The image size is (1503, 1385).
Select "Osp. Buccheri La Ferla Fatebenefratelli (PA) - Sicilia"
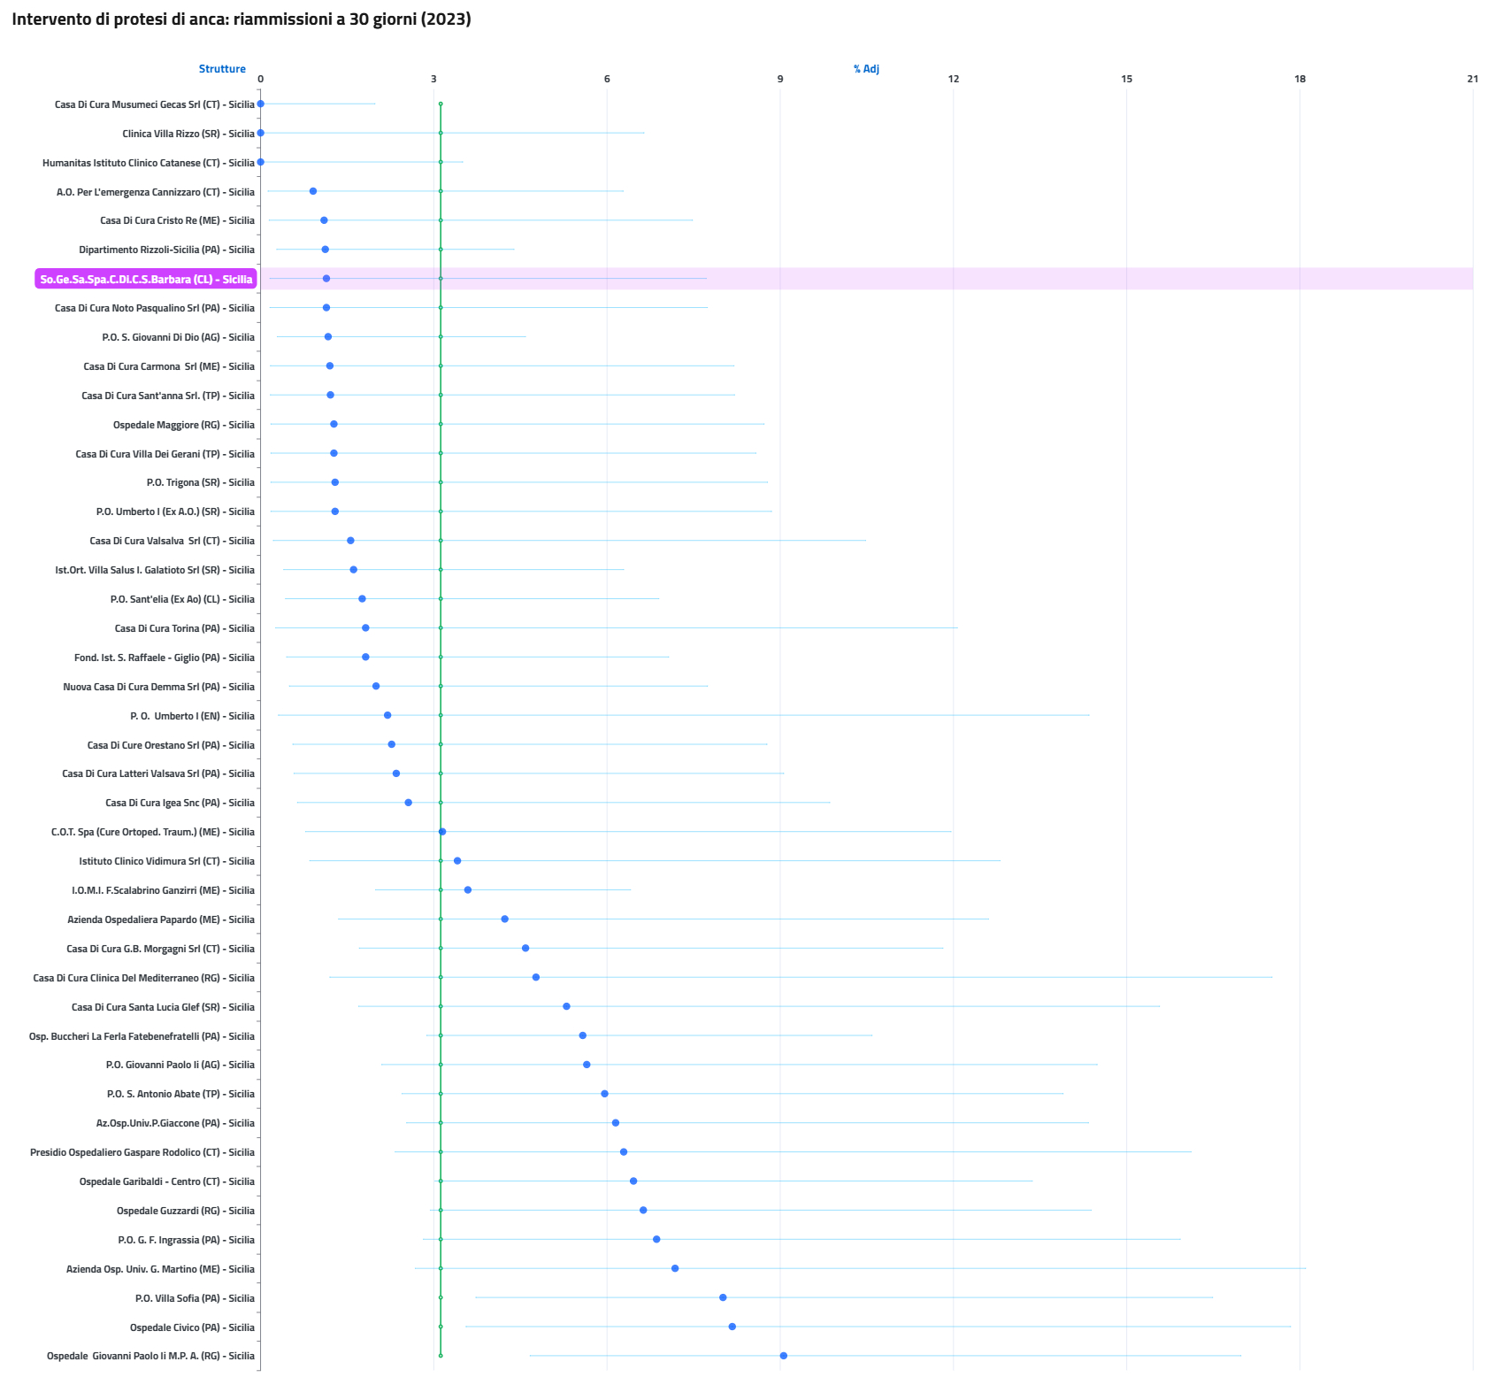142,1036
